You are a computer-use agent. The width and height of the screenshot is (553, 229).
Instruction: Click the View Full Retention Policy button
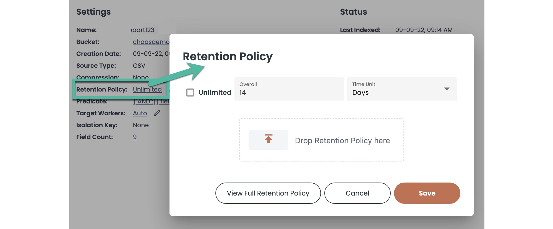click(268, 193)
